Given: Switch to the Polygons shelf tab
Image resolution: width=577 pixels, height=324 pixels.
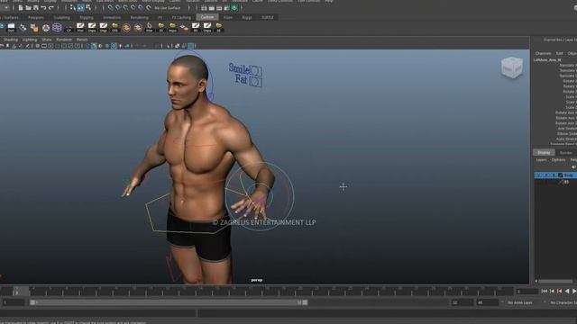Looking at the screenshot, I should (x=36, y=17).
